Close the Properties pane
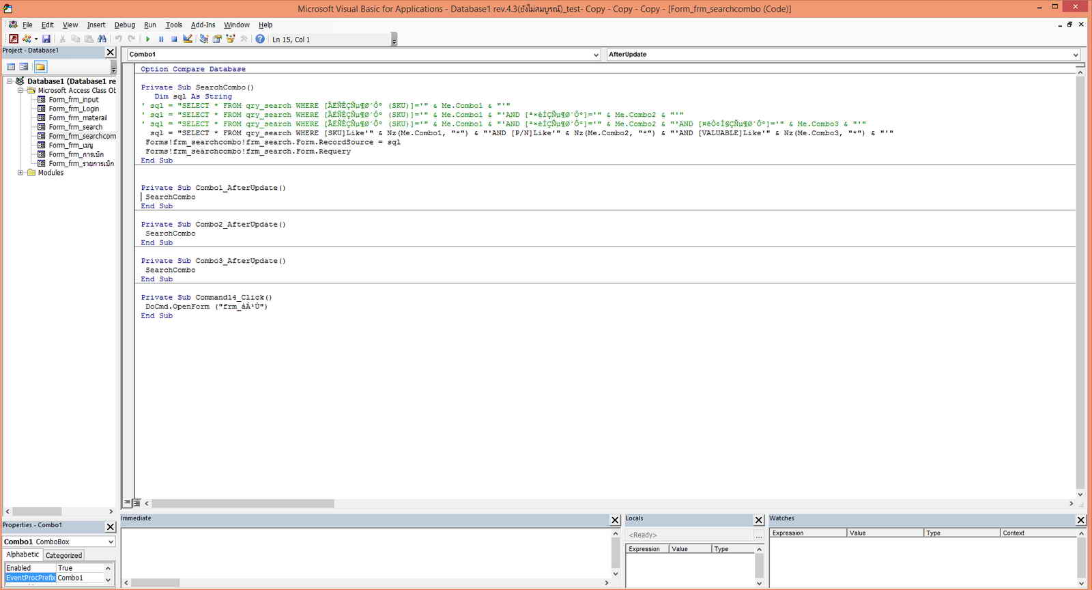Viewport: 1092px width, 590px height. pyautogui.click(x=111, y=526)
